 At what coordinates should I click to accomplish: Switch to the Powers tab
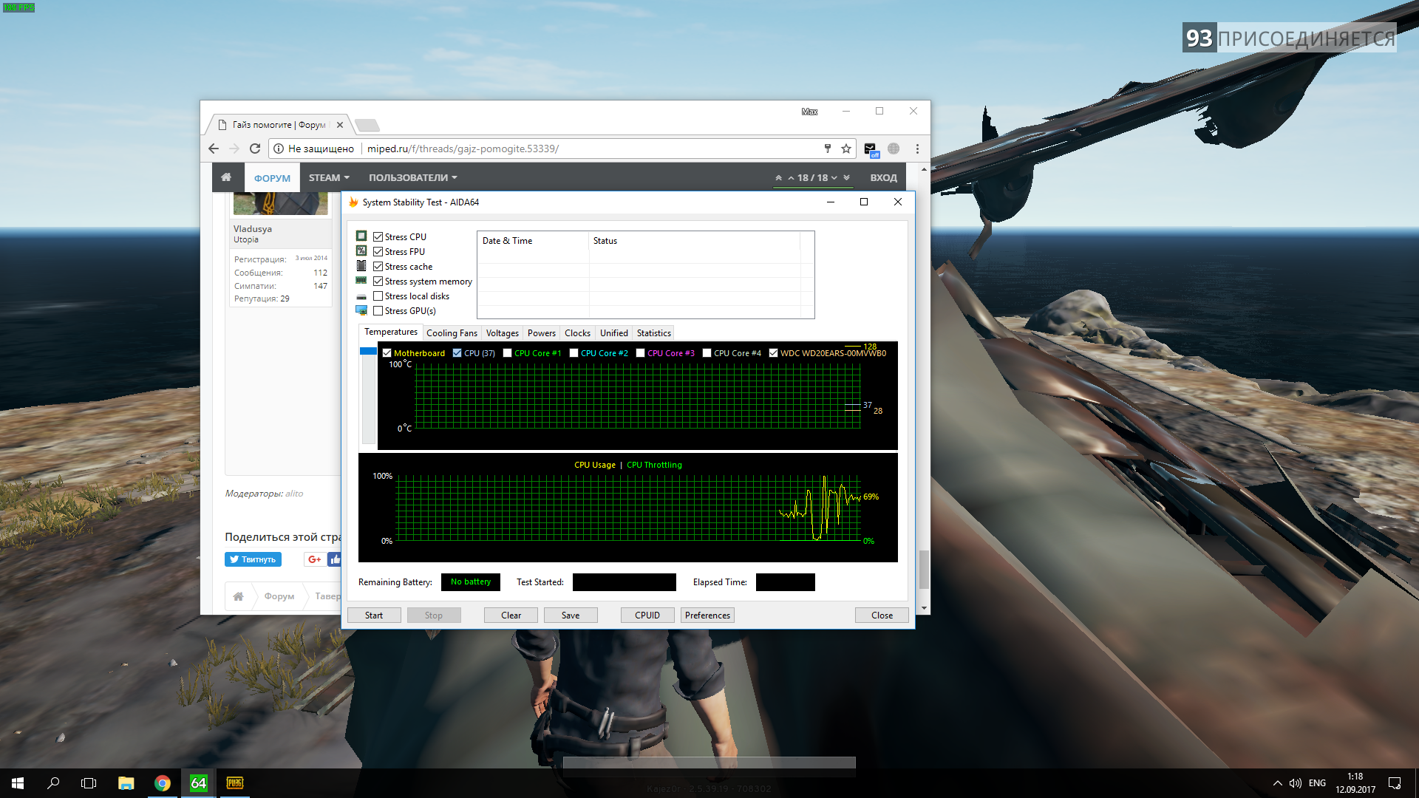tap(542, 333)
